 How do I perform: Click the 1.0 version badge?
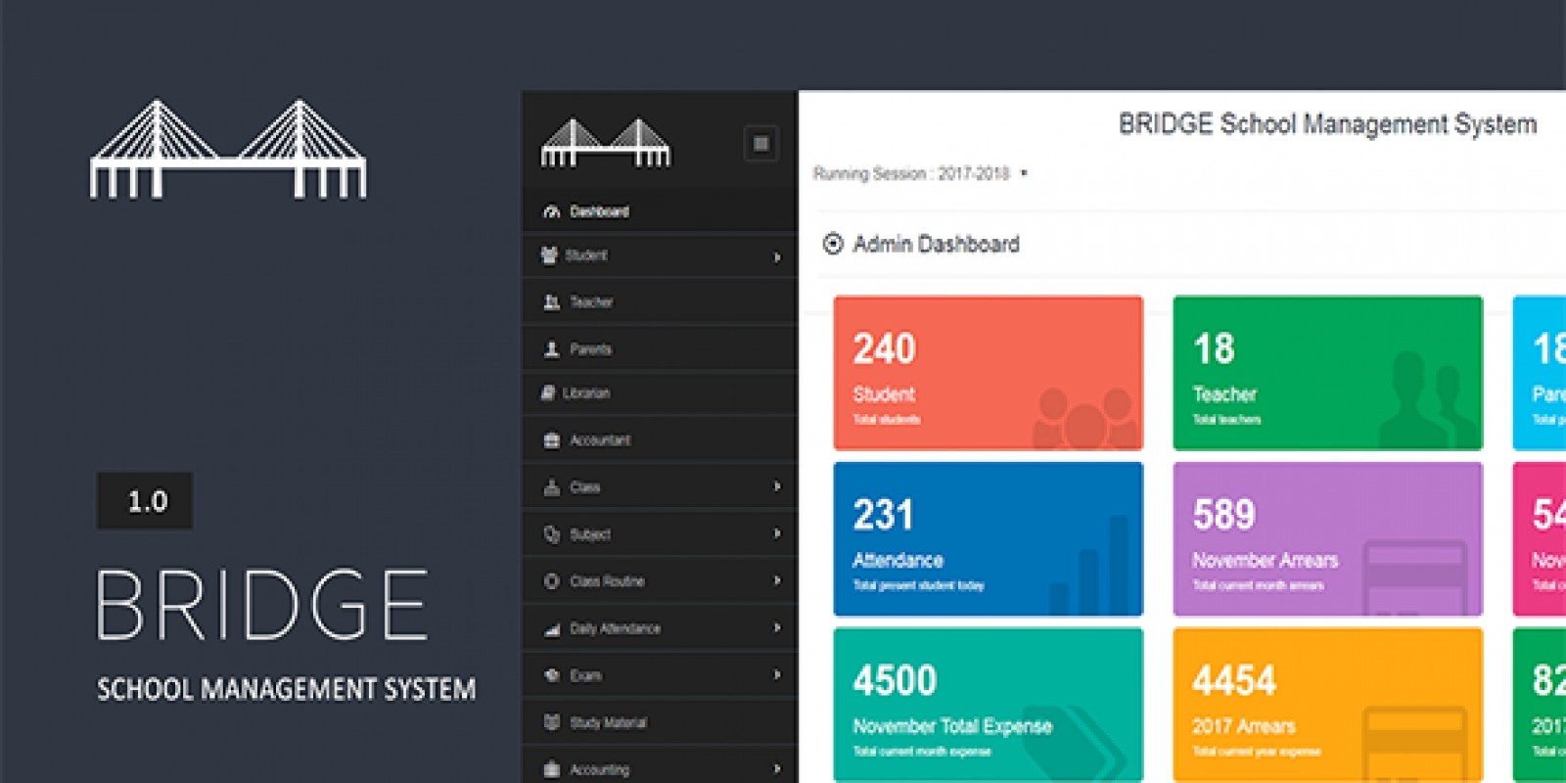(x=145, y=501)
